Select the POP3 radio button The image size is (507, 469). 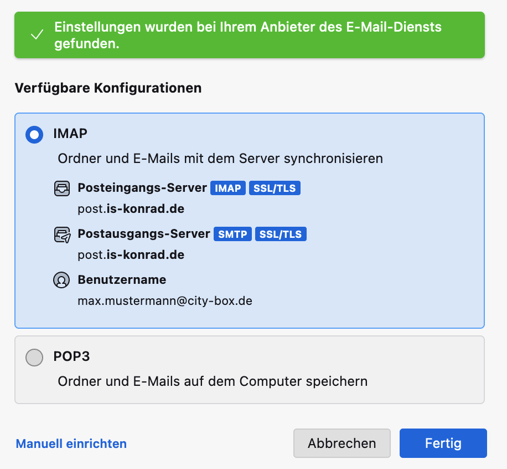[x=34, y=358]
